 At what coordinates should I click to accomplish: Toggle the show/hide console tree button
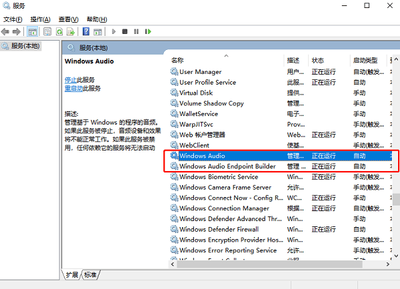click(x=33, y=31)
